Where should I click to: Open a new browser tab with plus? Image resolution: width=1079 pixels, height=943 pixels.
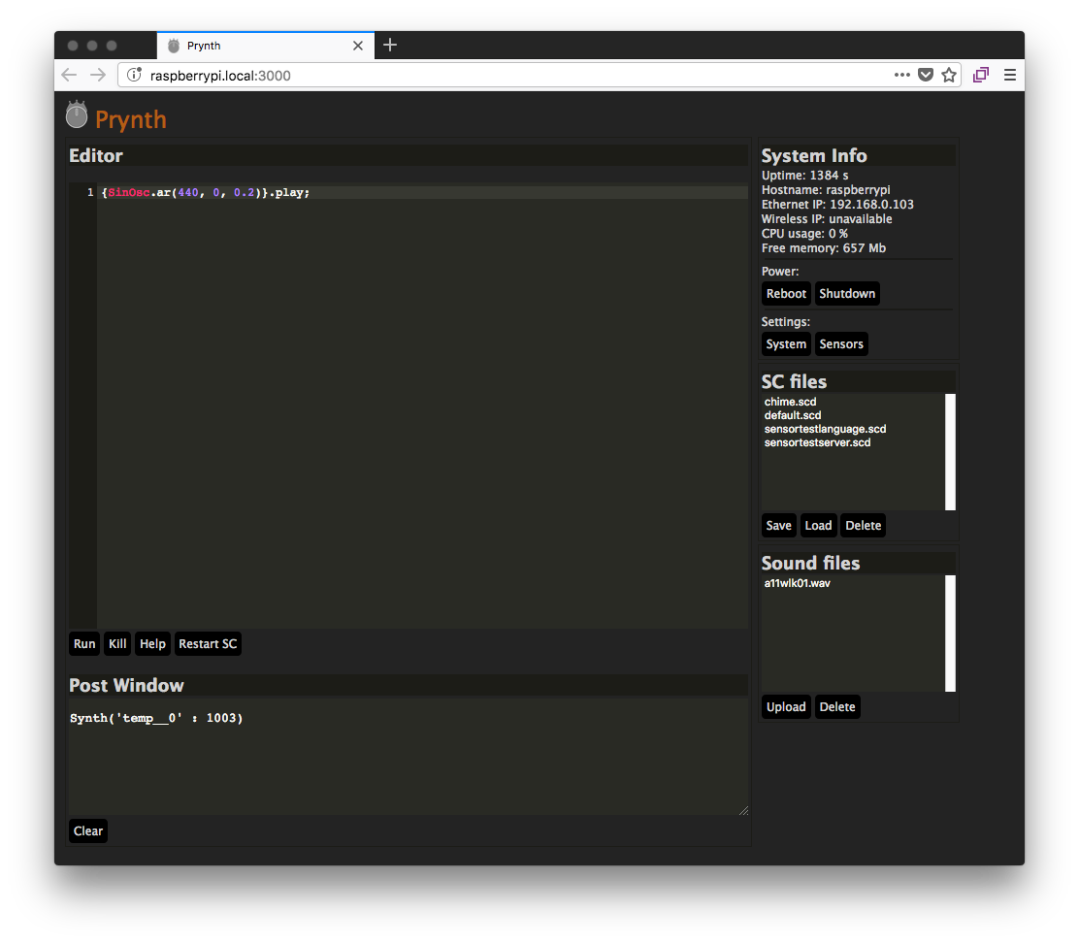[x=390, y=46]
